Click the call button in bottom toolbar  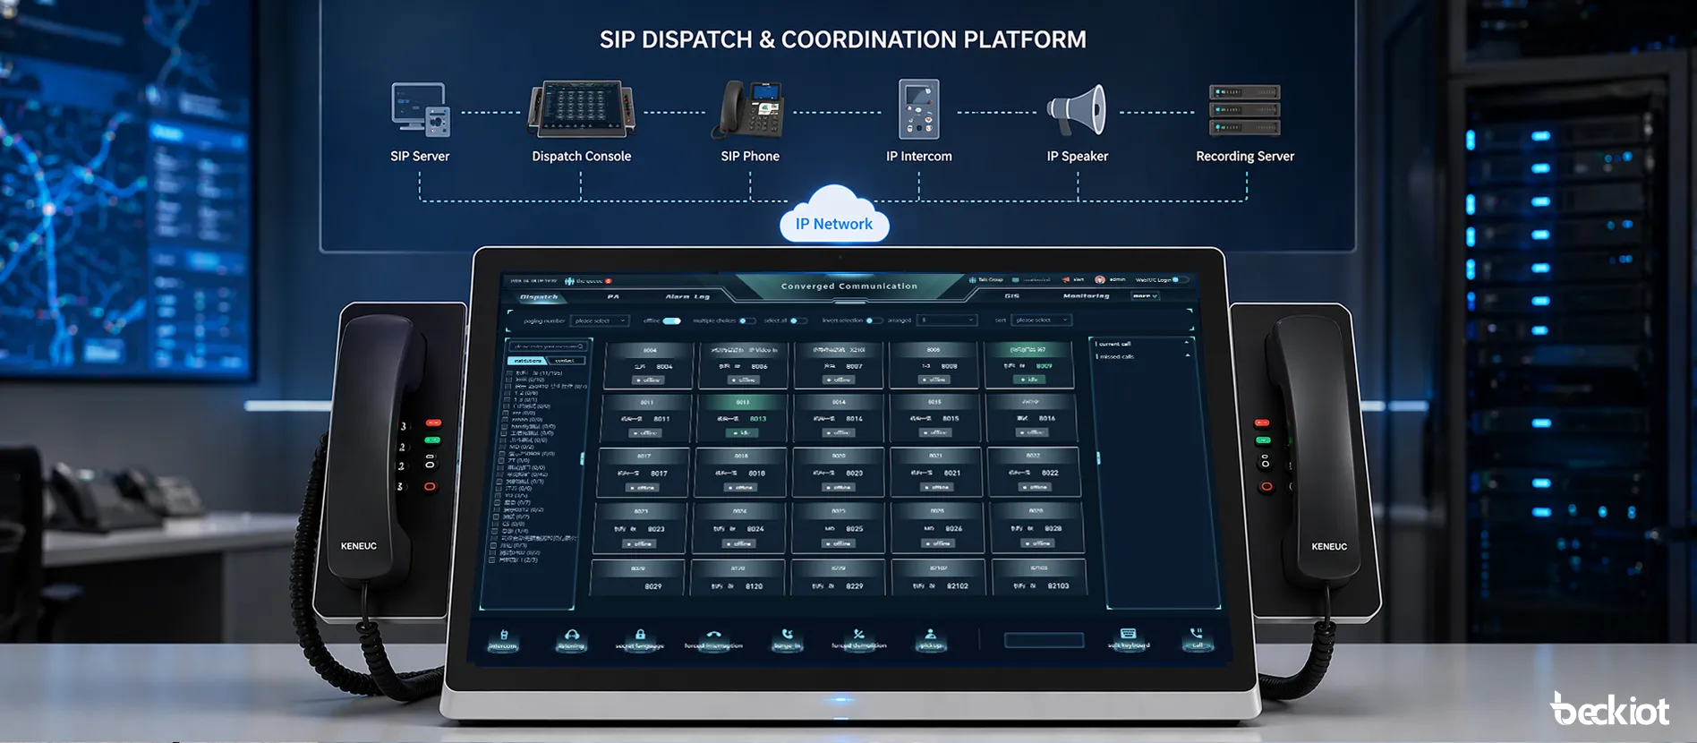(1197, 636)
